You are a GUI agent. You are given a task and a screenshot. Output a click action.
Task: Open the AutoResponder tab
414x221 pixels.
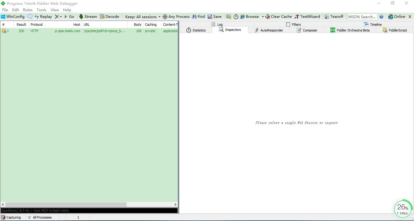point(269,30)
